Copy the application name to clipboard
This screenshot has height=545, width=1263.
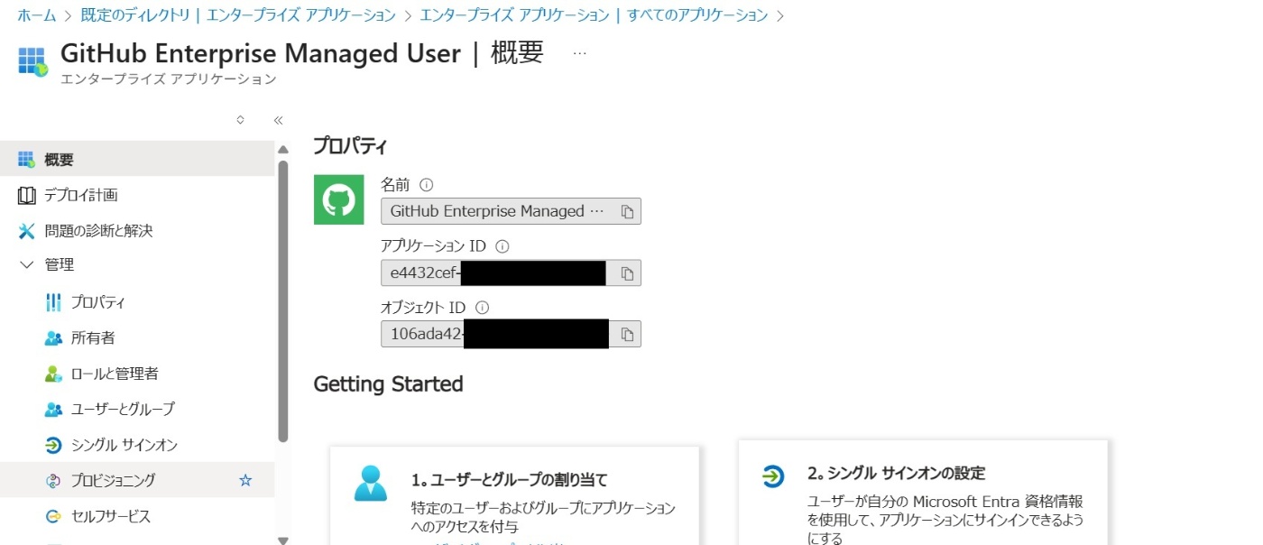(627, 212)
